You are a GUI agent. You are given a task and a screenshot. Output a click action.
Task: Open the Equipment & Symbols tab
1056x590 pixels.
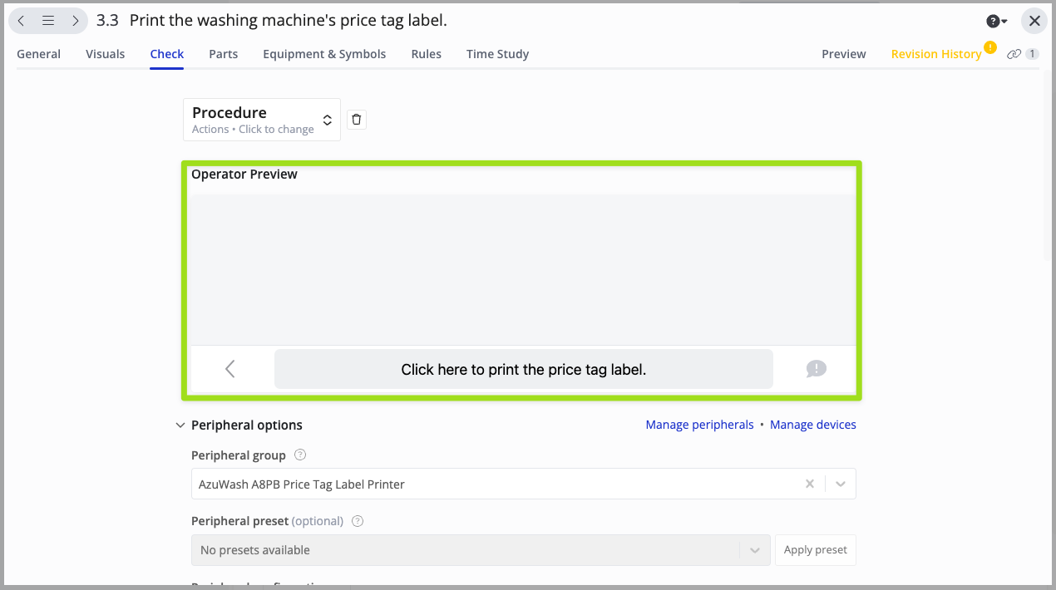click(x=324, y=54)
